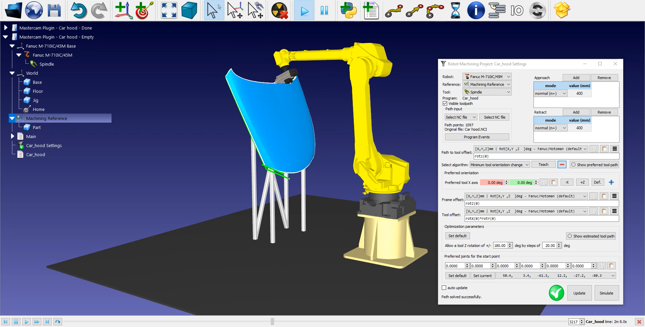Select the Spindle item in the tree
The height and width of the screenshot is (327, 645).
46,64
